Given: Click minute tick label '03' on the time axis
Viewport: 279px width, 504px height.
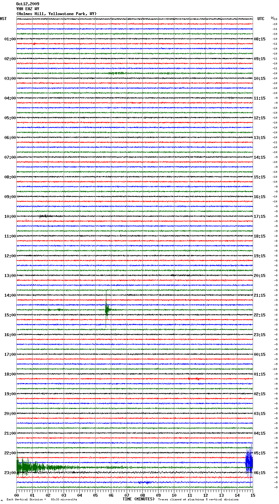Looking at the screenshot, I should (64, 495).
